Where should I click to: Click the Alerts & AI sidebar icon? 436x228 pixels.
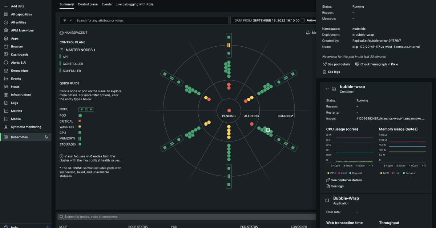click(x=5, y=63)
